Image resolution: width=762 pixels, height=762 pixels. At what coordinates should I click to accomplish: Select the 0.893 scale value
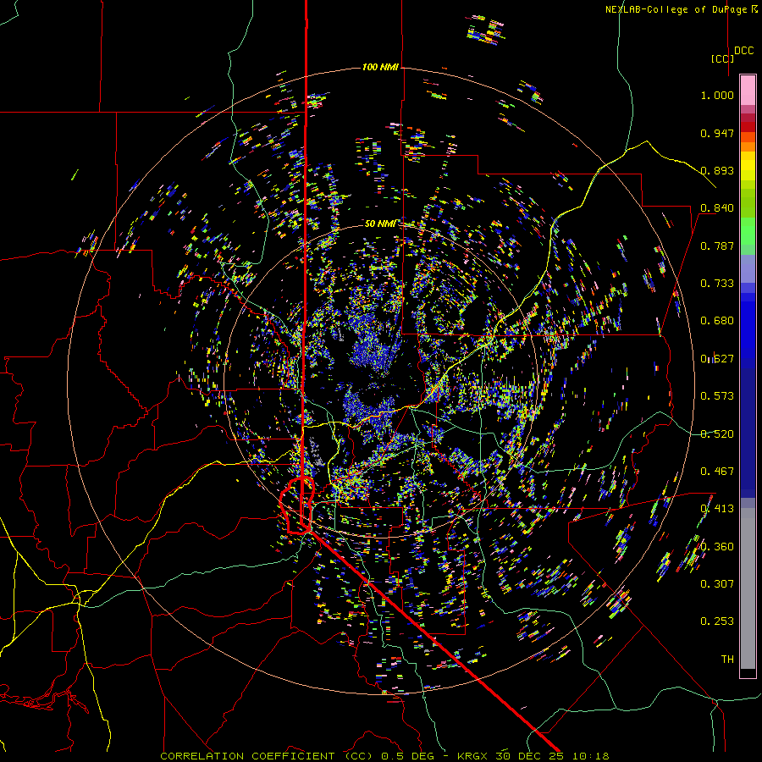(717, 170)
